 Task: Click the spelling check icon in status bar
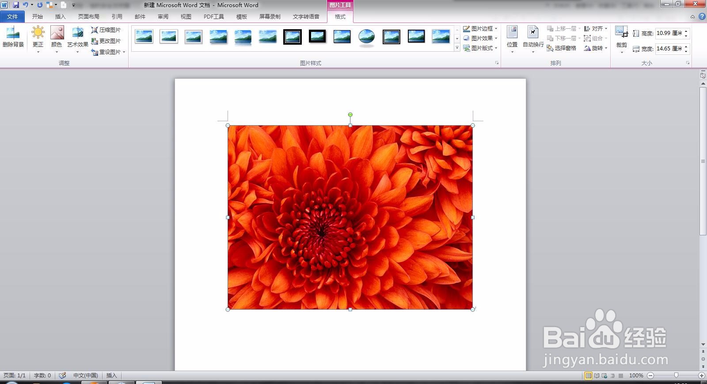pyautogui.click(x=62, y=376)
